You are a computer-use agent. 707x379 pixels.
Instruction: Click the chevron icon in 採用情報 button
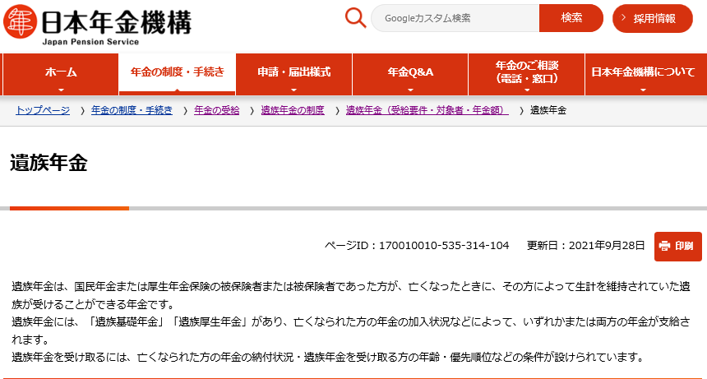[x=624, y=18]
